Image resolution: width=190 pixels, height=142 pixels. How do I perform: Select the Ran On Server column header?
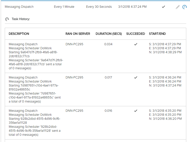(x=78, y=34)
